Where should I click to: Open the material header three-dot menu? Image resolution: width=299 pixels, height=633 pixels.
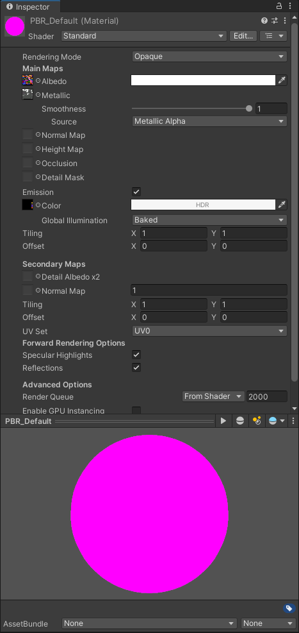pos(285,21)
